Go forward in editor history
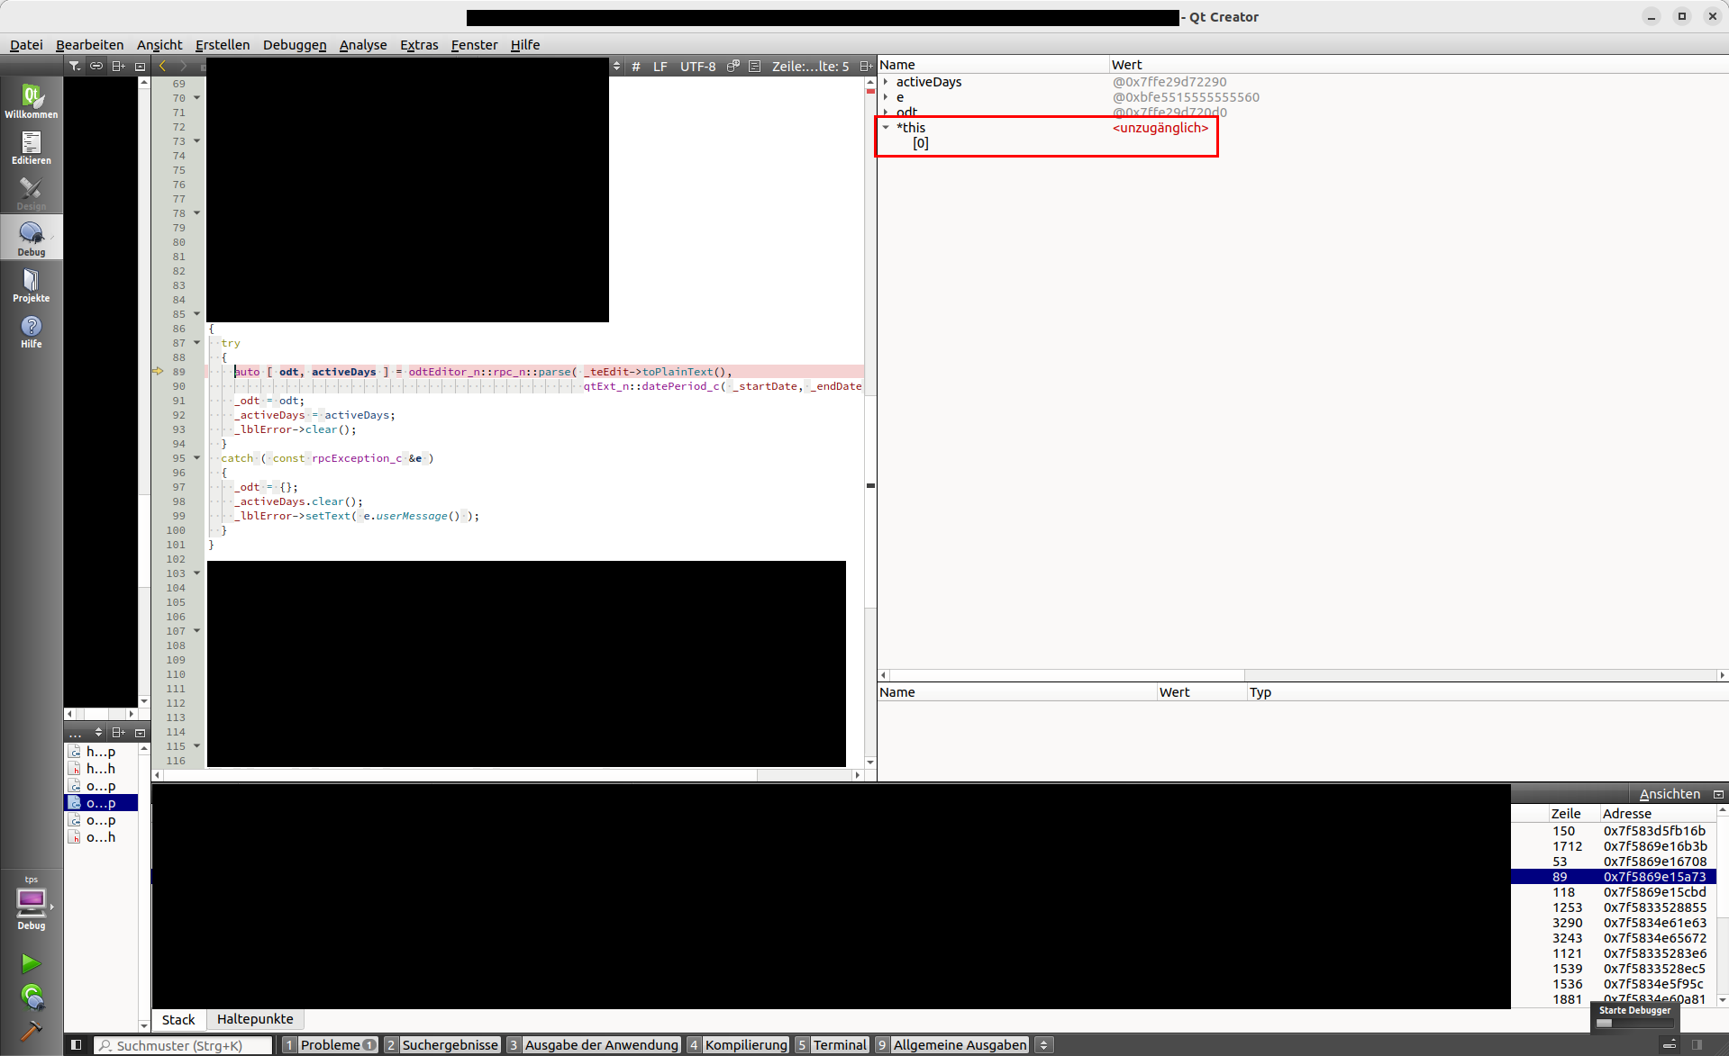Image resolution: width=1729 pixels, height=1056 pixels. [x=184, y=66]
